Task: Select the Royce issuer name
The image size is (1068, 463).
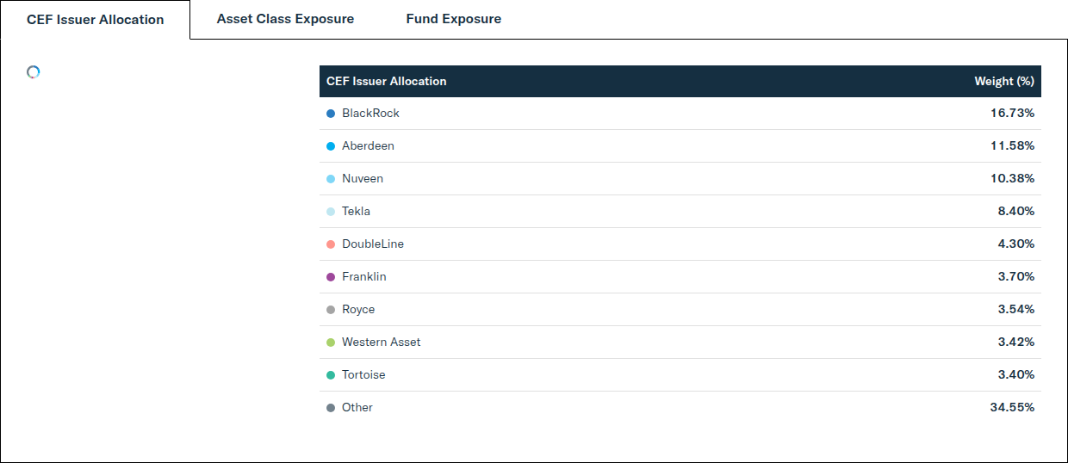Action: click(358, 309)
